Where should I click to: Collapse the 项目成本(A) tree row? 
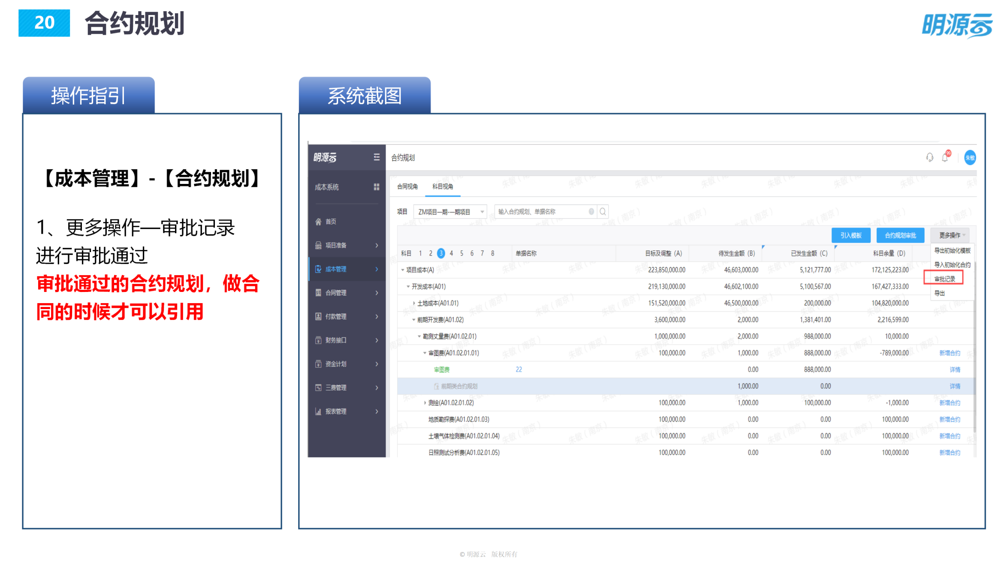pos(401,270)
